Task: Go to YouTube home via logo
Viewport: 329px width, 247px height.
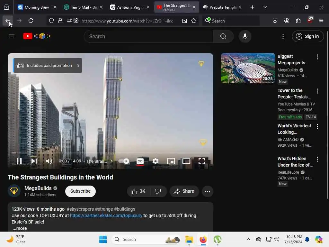Action: point(37,36)
